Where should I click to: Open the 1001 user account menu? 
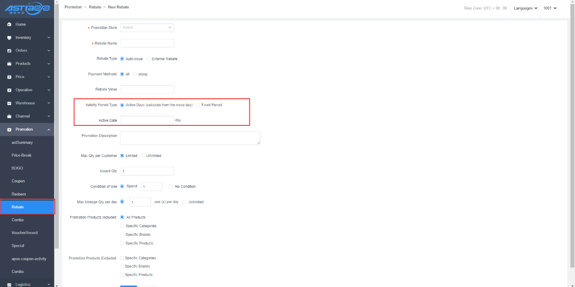(550, 8)
